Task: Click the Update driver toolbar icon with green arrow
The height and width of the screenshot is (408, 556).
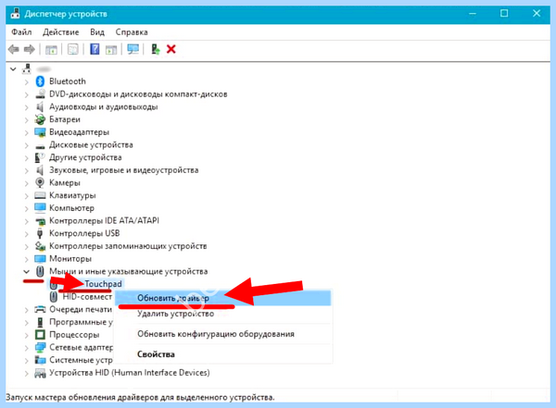Action: point(156,49)
